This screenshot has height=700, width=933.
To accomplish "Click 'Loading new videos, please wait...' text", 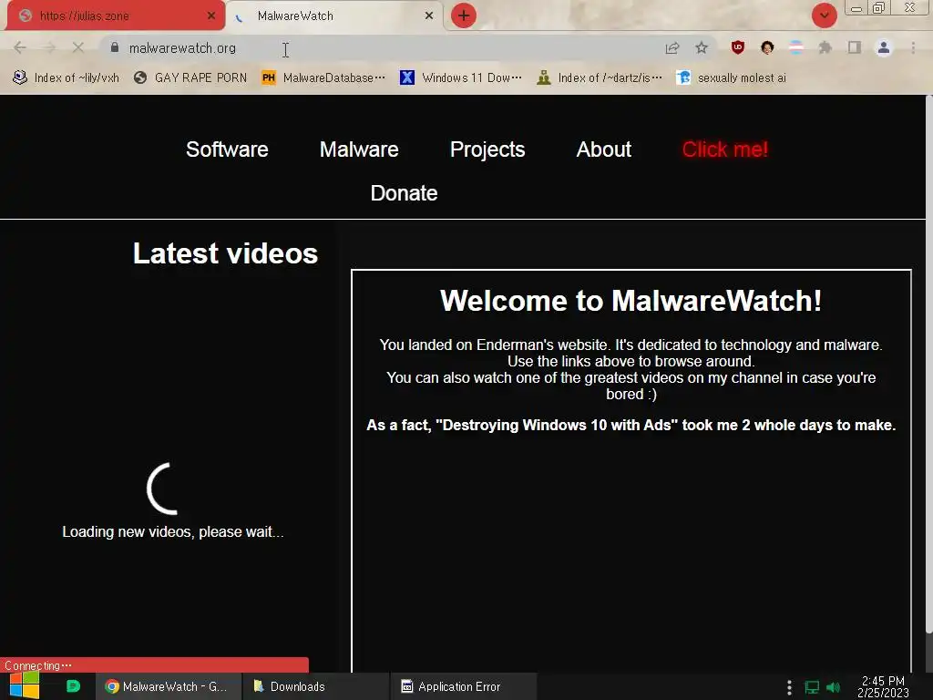I will tap(172, 531).
